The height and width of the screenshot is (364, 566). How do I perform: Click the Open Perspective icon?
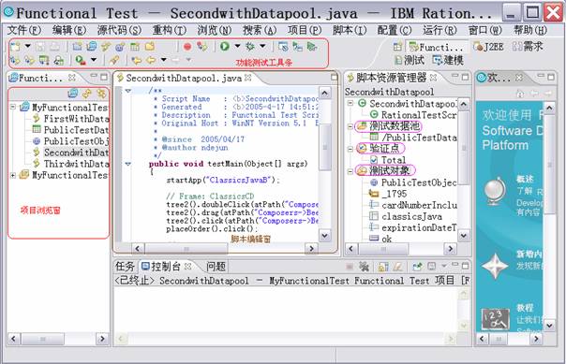click(x=397, y=47)
